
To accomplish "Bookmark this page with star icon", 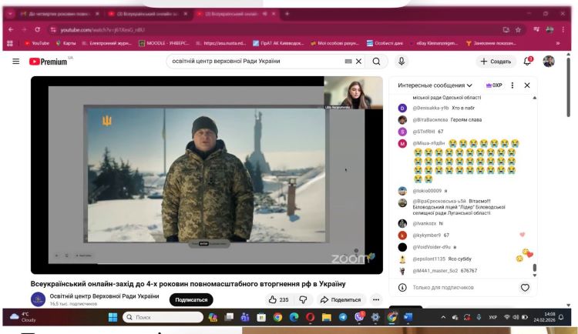I will click(518, 30).
